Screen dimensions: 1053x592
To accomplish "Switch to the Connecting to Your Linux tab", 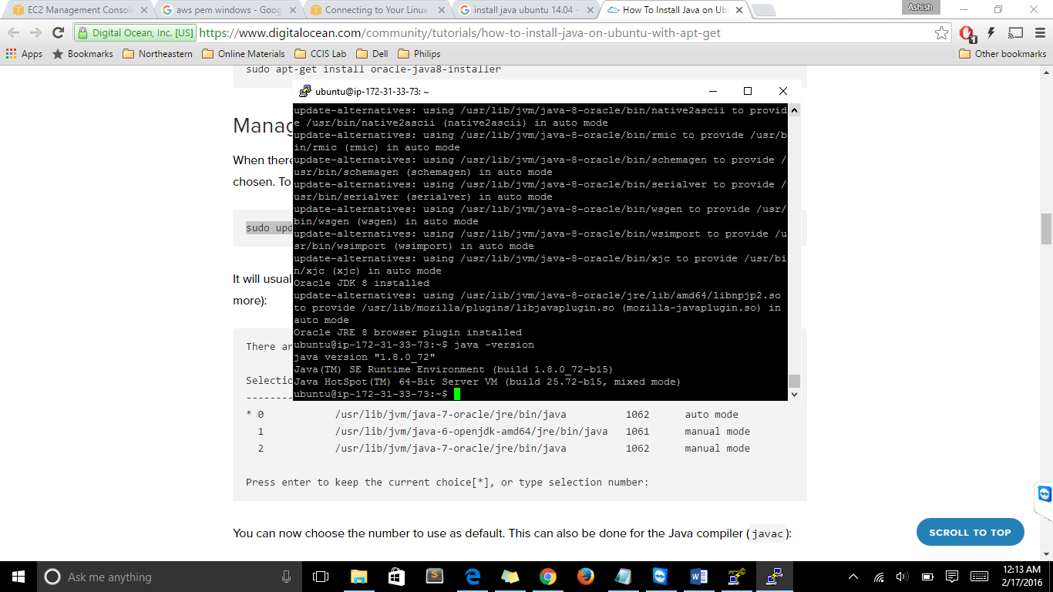I will 375,10.
